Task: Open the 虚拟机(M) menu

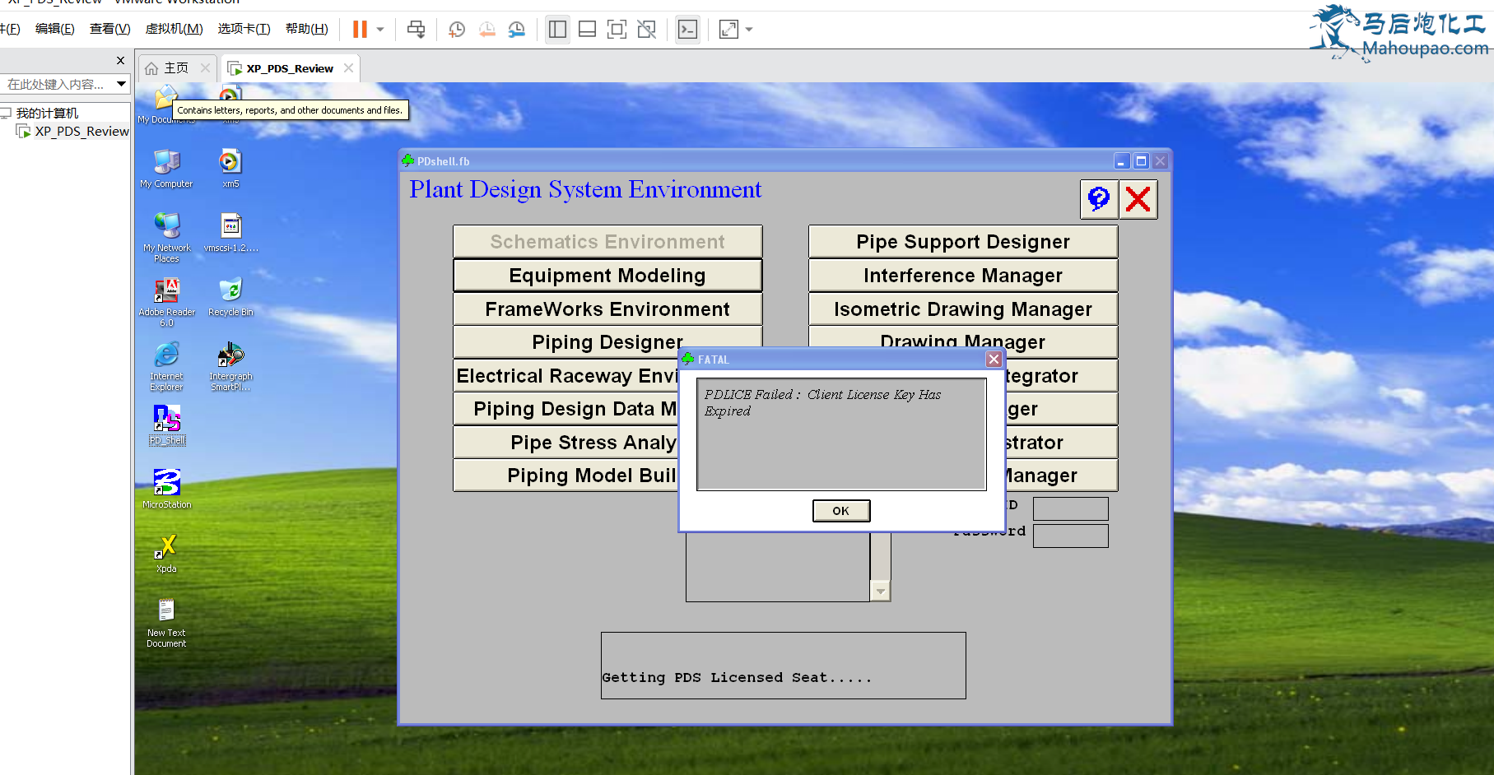Action: 174,29
